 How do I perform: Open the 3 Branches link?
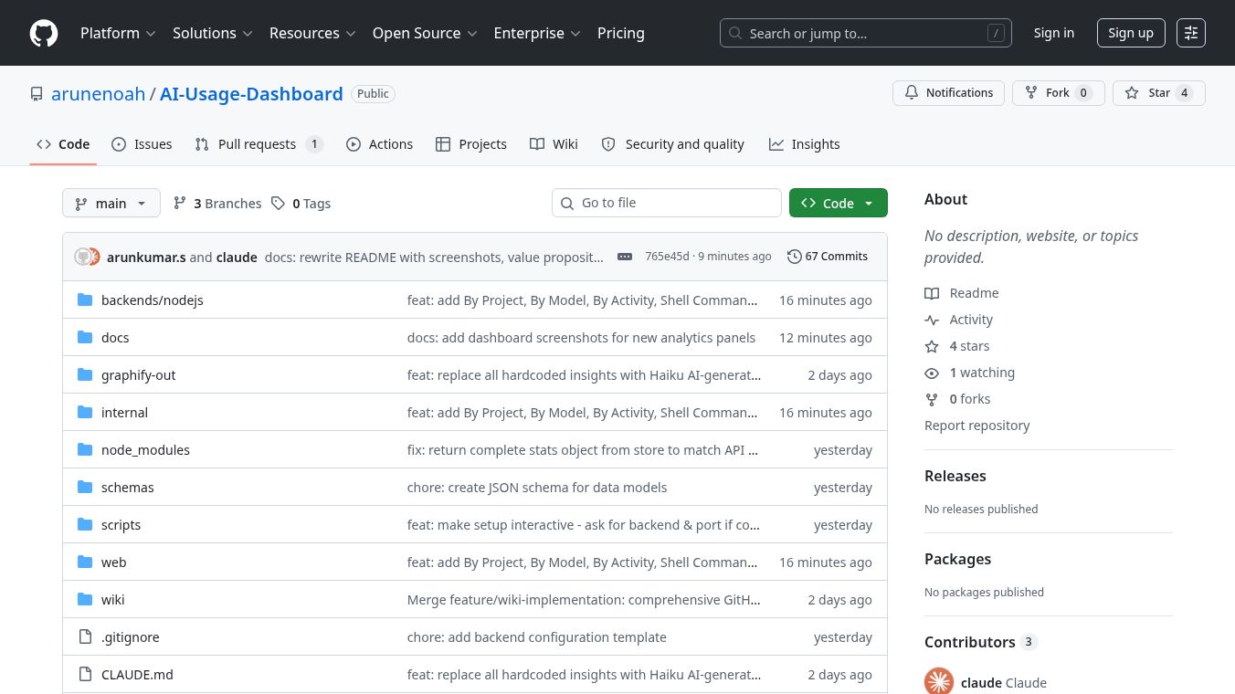coord(217,204)
